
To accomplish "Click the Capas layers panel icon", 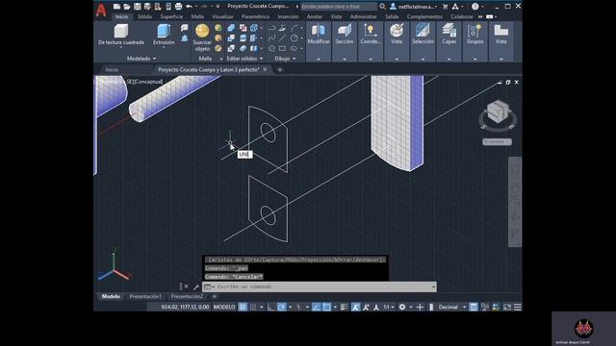I will click(x=449, y=31).
